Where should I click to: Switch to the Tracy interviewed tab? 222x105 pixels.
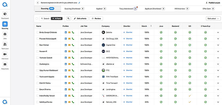128,9
